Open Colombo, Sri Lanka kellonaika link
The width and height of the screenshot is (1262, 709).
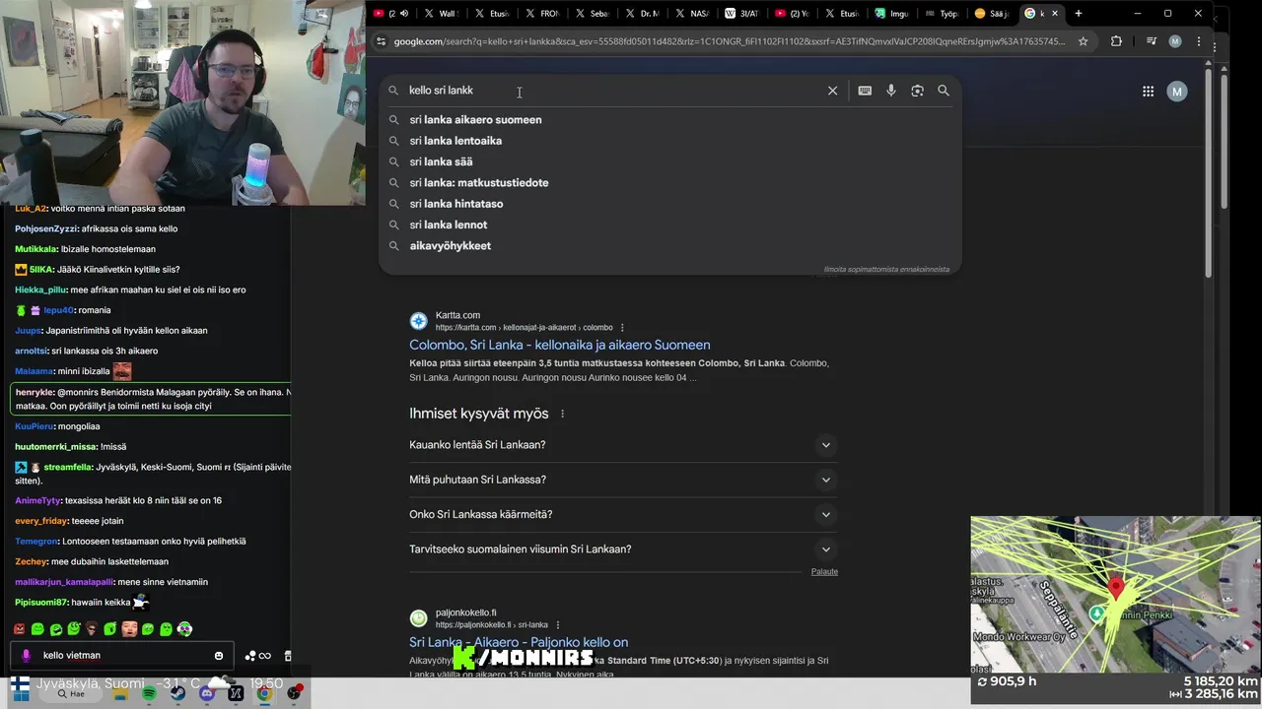click(559, 345)
